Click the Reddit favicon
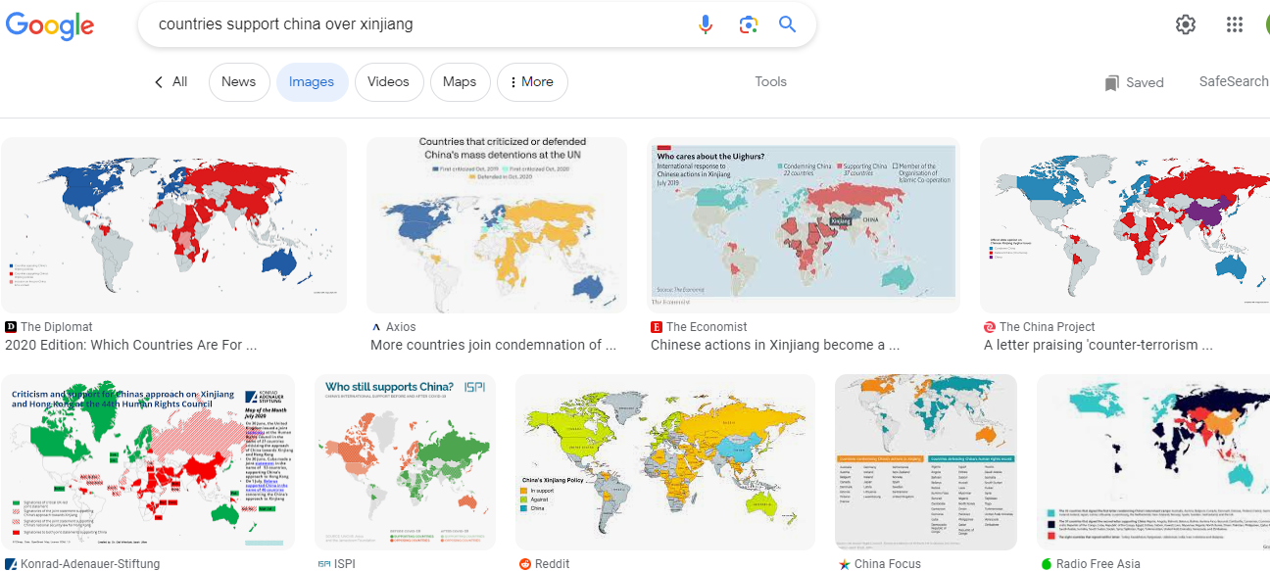The width and height of the screenshot is (1270, 571). (x=526, y=564)
